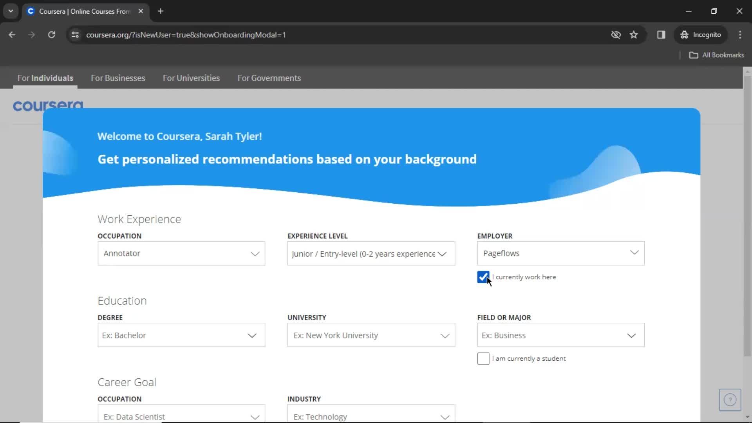Enable the 'I am currently a student' checkbox
This screenshot has height=423, width=752.
[x=483, y=358]
